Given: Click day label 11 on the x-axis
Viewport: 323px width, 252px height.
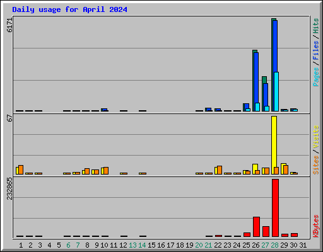Looking at the screenshot, I should click(x=114, y=245).
